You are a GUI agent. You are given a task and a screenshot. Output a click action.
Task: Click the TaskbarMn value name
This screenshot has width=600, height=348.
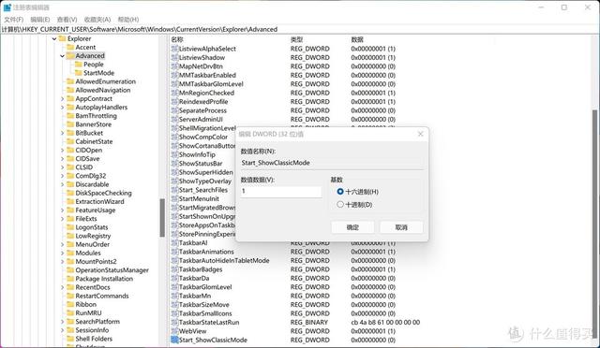coord(195,296)
